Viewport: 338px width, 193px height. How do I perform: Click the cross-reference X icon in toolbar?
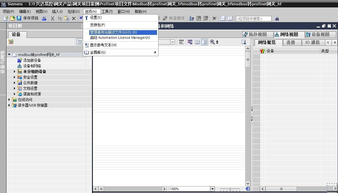(x=214, y=19)
